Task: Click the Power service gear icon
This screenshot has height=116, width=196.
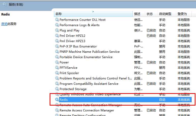Action: coord(57,62)
